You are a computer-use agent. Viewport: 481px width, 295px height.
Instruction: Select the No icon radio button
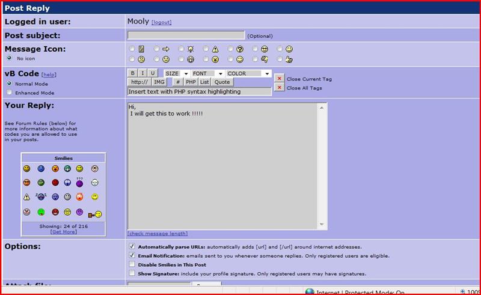(10, 58)
